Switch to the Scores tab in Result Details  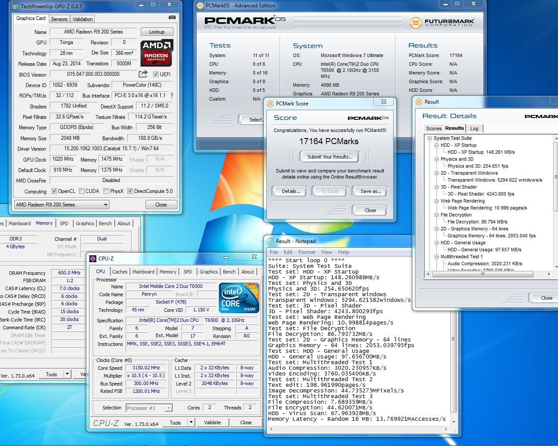click(x=434, y=128)
